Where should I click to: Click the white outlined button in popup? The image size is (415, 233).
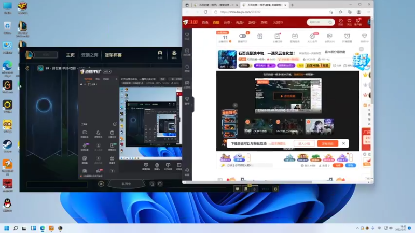(304, 143)
